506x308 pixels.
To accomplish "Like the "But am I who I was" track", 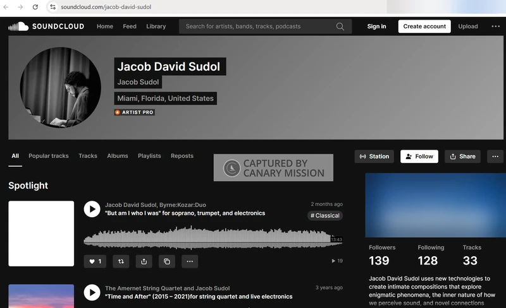I will 95,261.
